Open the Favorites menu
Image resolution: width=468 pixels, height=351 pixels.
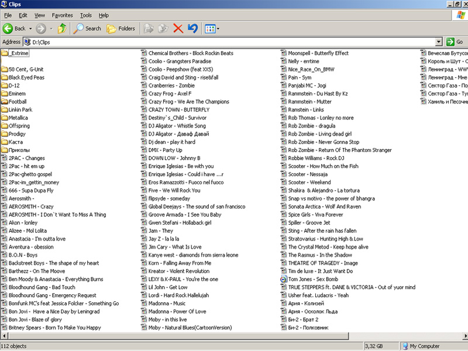[x=62, y=15]
